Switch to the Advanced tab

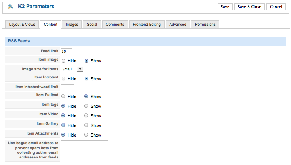point(178,25)
